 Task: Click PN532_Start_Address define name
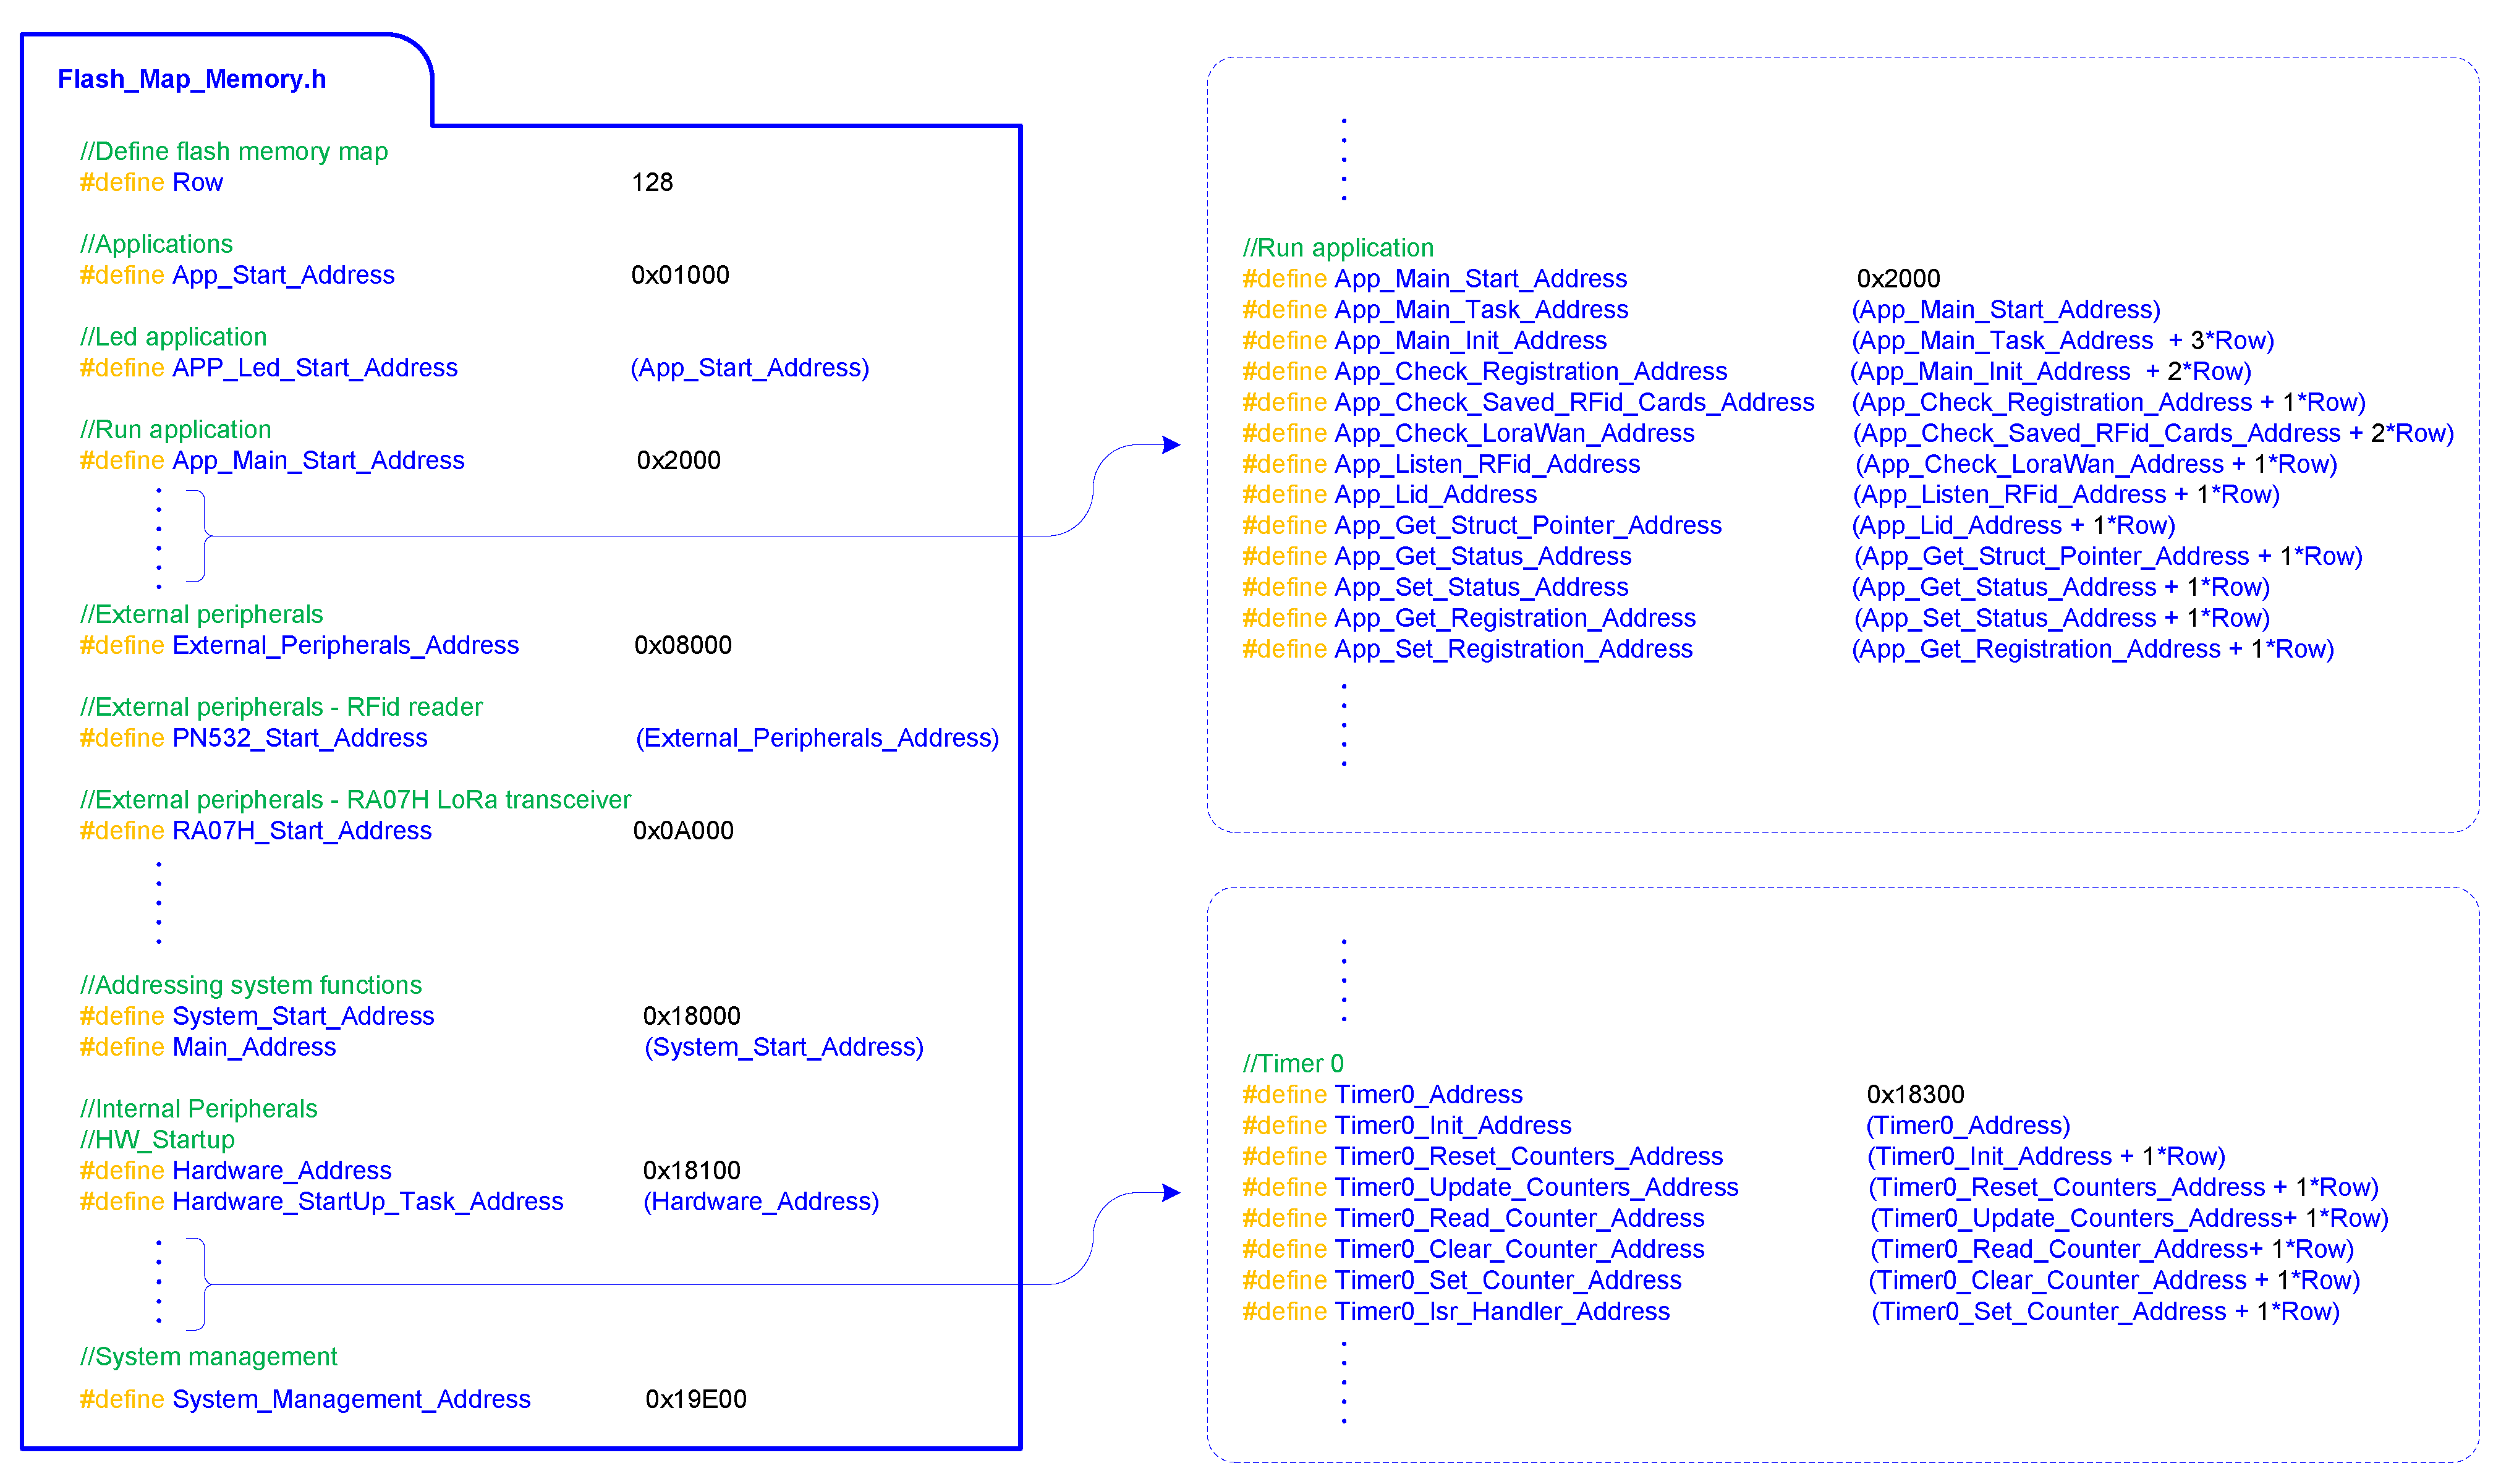[x=299, y=738]
